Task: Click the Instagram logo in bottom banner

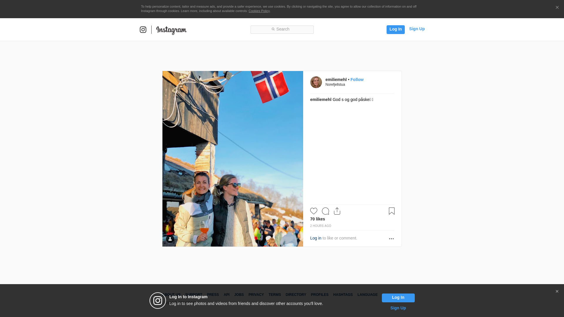Action: pos(158,301)
